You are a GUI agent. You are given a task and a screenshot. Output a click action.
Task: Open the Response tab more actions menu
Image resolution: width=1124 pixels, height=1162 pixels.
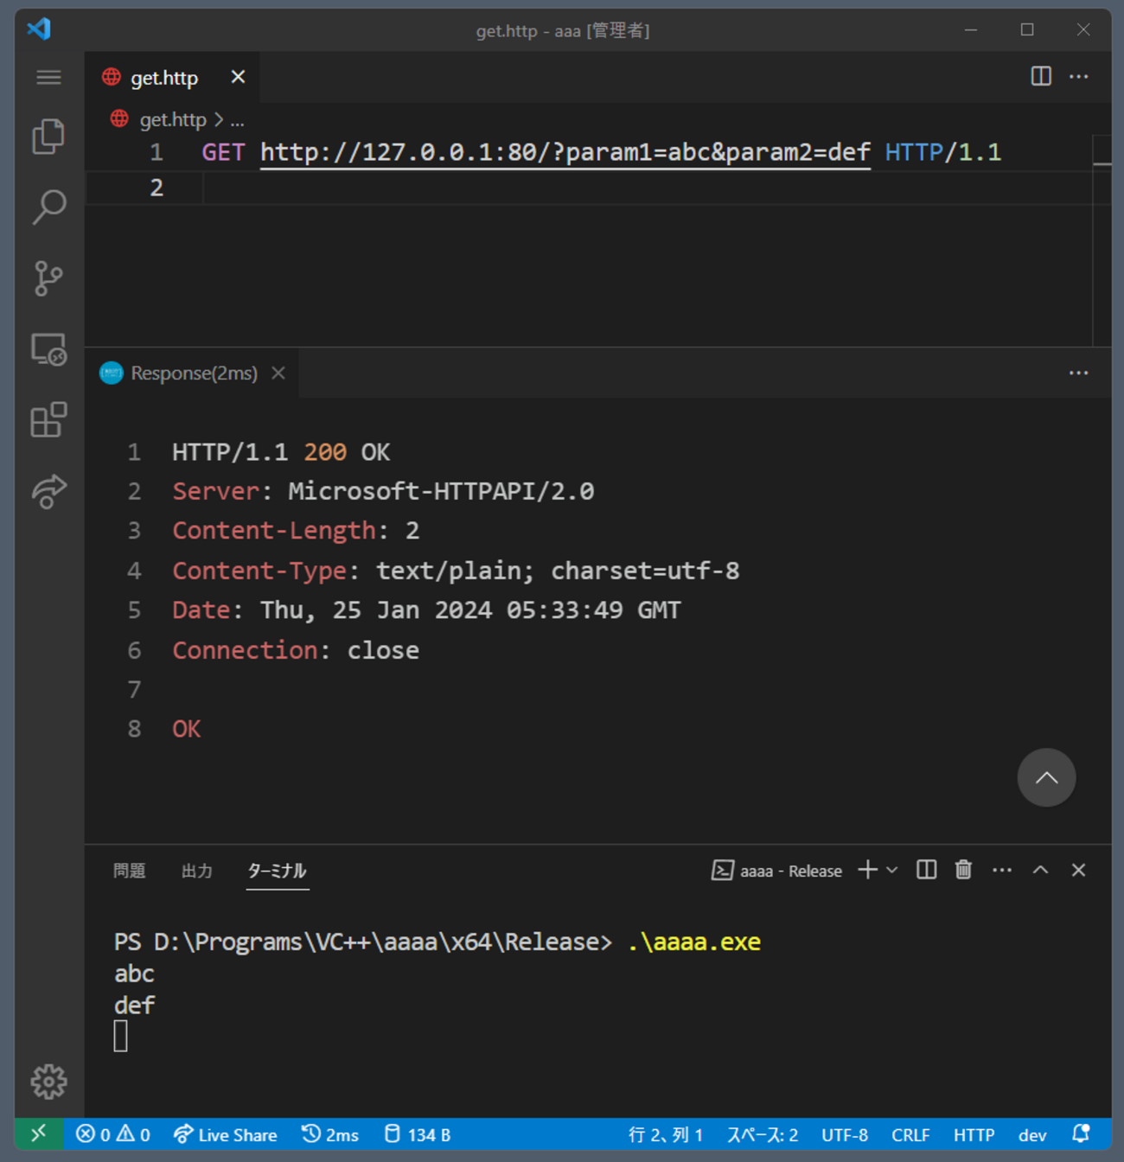tap(1078, 373)
